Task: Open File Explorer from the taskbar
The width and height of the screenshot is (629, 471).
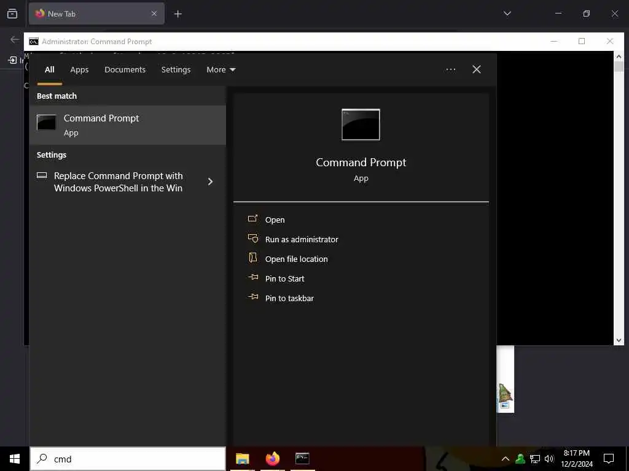Action: pyautogui.click(x=242, y=459)
